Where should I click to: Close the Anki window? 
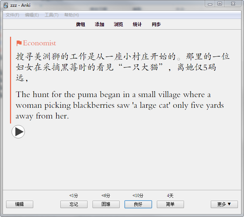pos(233,4)
